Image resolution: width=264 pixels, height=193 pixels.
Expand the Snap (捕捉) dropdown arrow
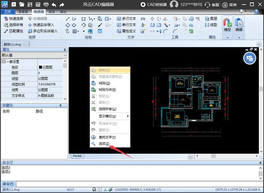tap(227, 37)
